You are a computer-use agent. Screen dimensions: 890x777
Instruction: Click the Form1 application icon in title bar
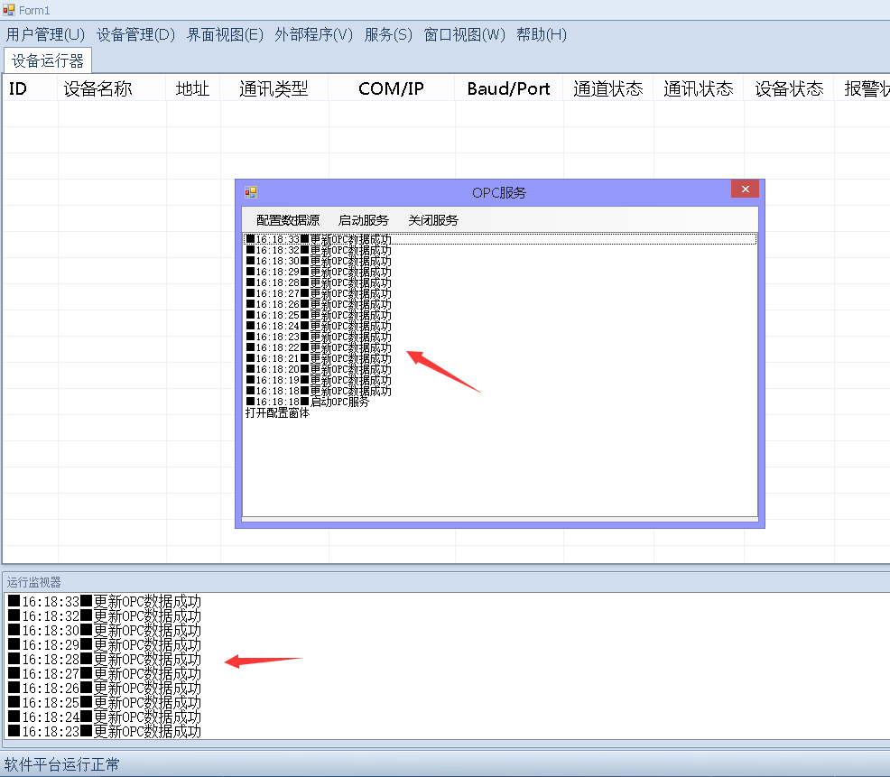click(8, 10)
